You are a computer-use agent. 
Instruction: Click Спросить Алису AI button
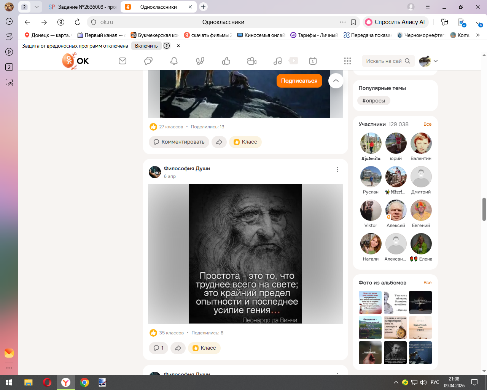coord(396,22)
